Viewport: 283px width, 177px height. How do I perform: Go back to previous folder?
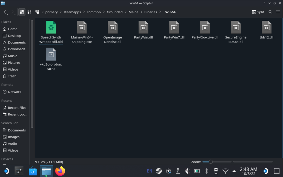click(6, 12)
